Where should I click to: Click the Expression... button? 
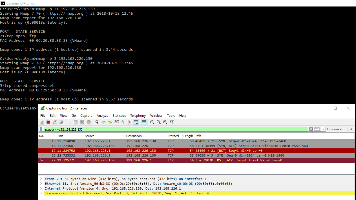coord(336,129)
